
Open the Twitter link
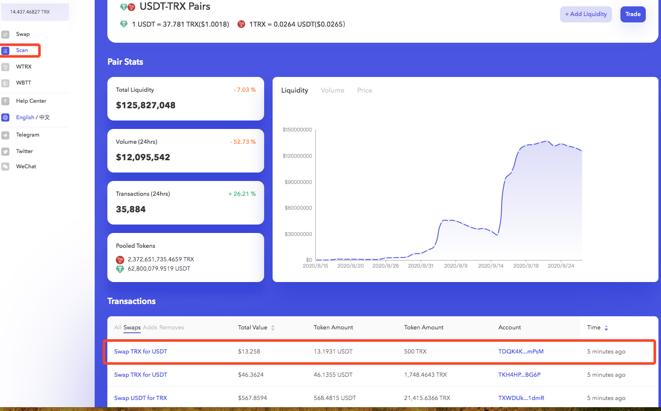[25, 151]
